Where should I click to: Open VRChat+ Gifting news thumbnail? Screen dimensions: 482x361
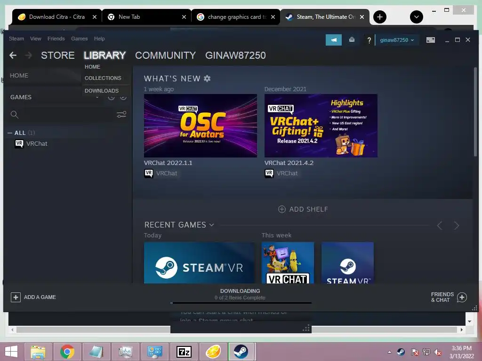point(321,126)
